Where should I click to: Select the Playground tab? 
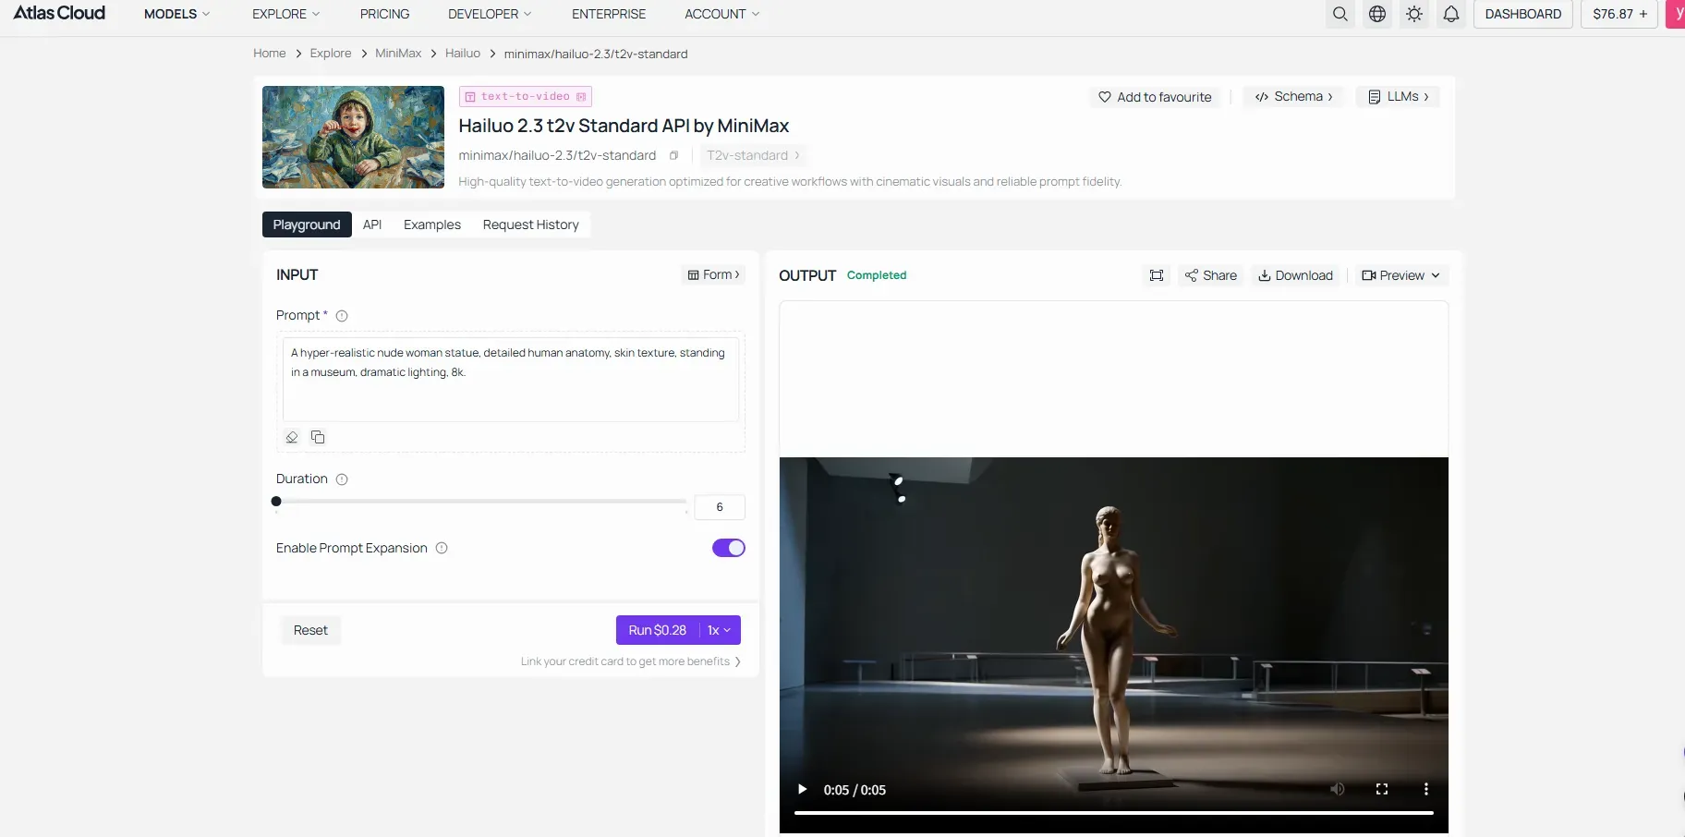pos(307,224)
